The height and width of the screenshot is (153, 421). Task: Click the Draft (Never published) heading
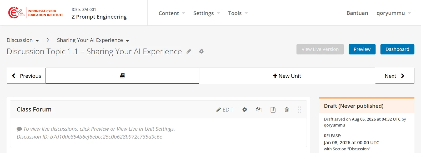(x=354, y=106)
